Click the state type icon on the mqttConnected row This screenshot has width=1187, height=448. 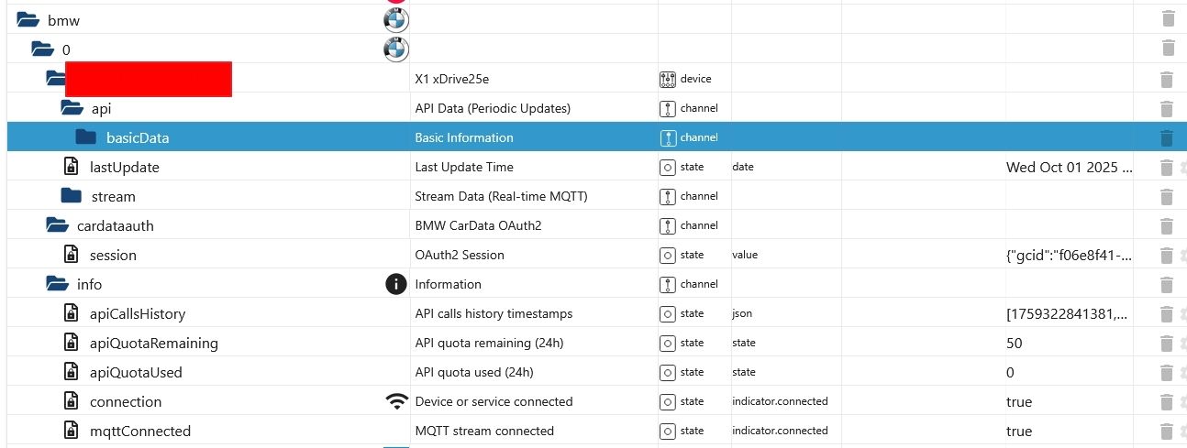pyautogui.click(x=667, y=431)
